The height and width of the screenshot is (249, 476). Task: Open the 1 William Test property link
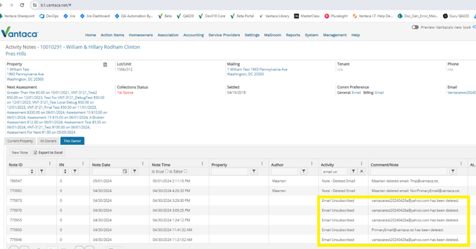(x=18, y=69)
